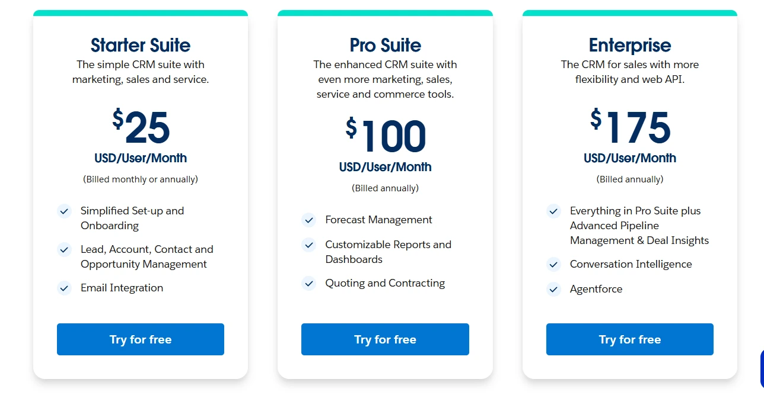Click the $25 Starter Suite price
Image resolution: width=764 pixels, height=395 pixels.
(x=141, y=127)
